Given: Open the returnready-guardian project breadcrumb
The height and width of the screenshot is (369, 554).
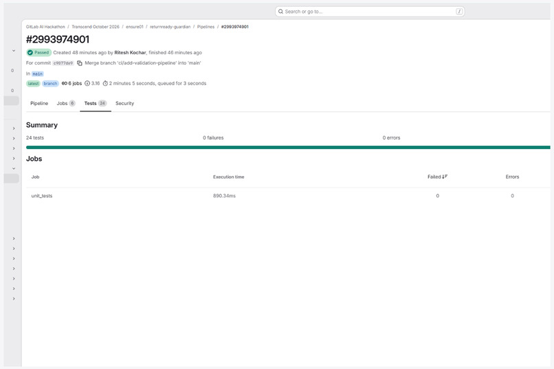Looking at the screenshot, I should coord(170,27).
